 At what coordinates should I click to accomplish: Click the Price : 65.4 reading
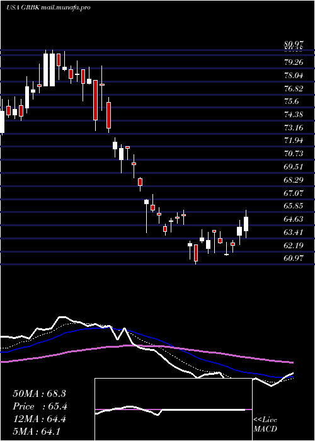click(x=40, y=406)
